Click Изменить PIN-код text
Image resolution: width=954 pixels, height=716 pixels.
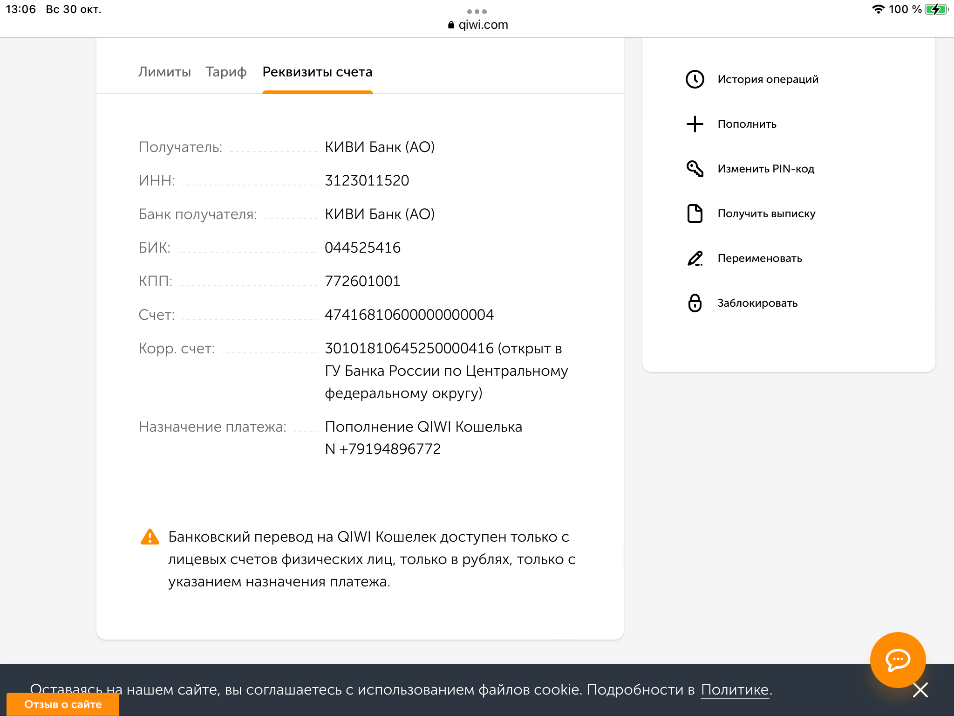(766, 169)
